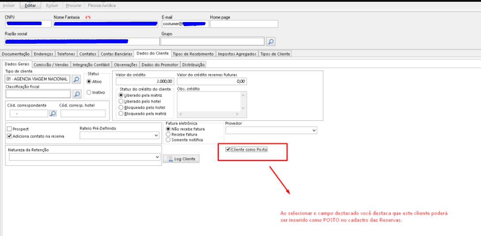Screen dimensions: 481x236
Task: Click the Incluir toolbar button
Action: pyautogui.click(x=8, y=5)
